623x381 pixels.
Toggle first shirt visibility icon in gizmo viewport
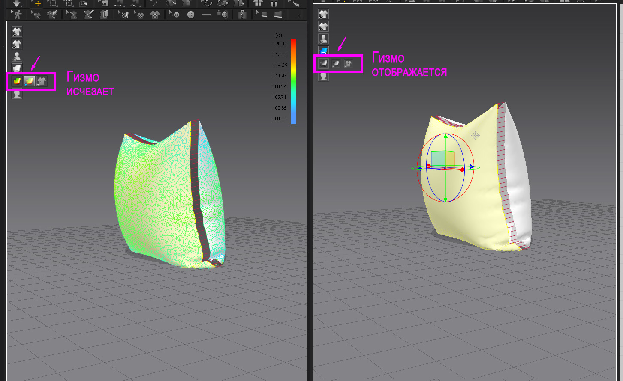pos(323,14)
